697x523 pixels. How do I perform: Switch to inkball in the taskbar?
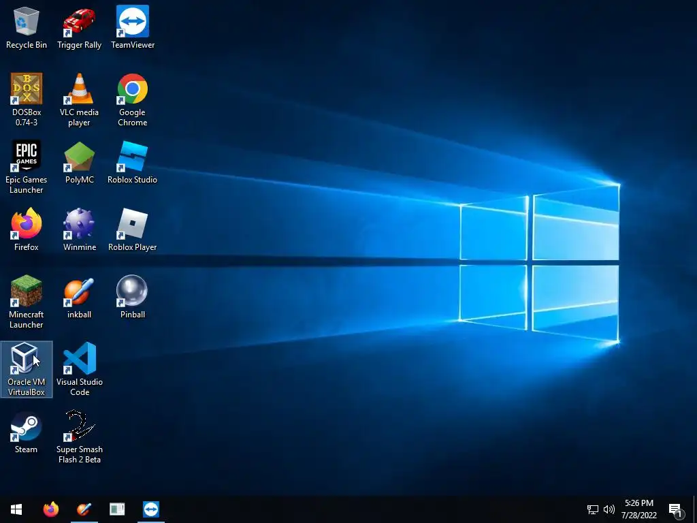coord(84,509)
